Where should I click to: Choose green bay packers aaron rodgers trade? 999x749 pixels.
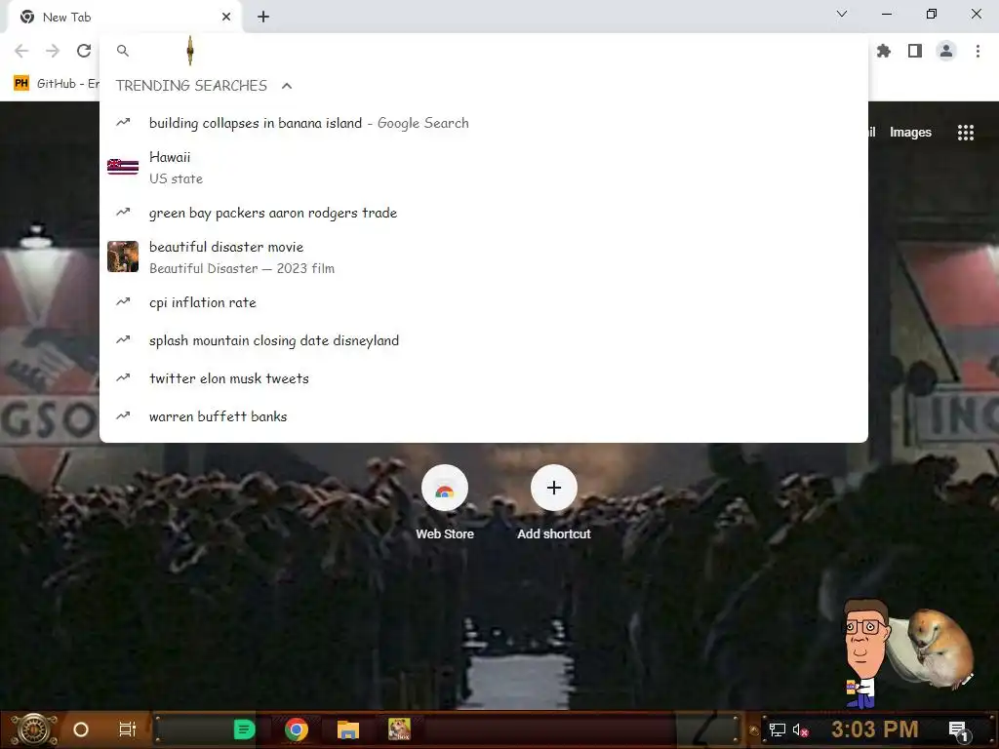point(484,213)
